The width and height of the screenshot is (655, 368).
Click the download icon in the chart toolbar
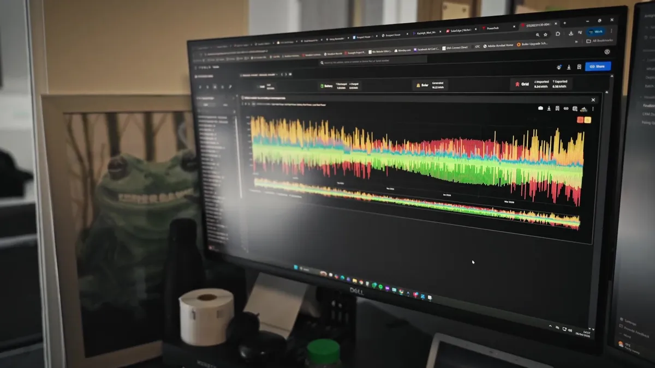click(549, 108)
